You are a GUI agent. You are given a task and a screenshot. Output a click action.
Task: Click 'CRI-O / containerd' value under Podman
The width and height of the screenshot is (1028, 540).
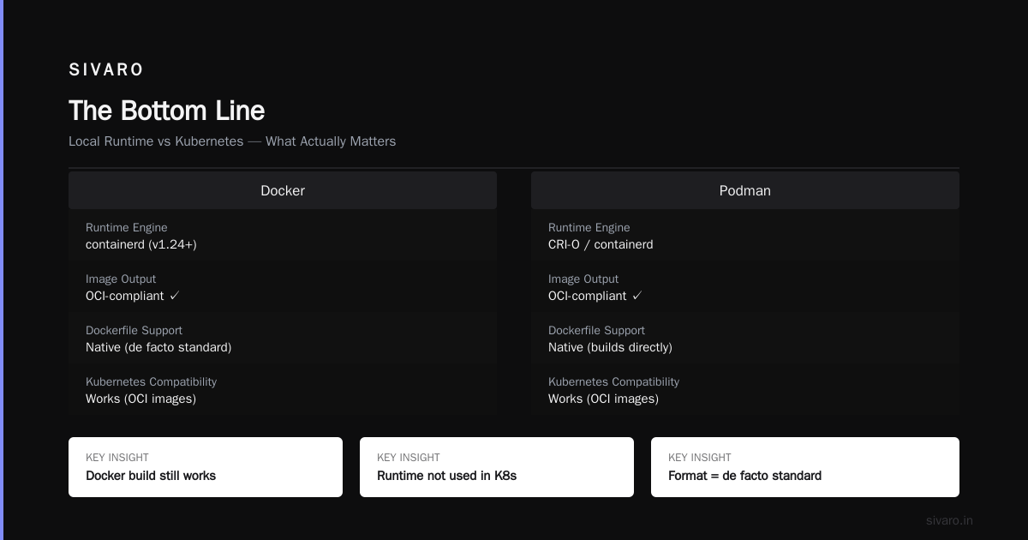601,244
